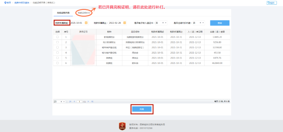The image size is (283, 132).
Task: Click 教育费附加 tax type cell in row 1
Action: (x=109, y=37)
